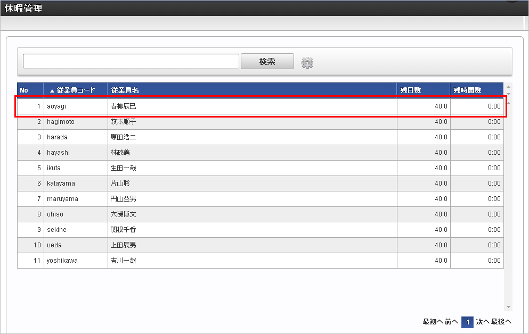The width and height of the screenshot is (529, 334).
Task: Go to 最初へ first page link
Action: (433, 322)
